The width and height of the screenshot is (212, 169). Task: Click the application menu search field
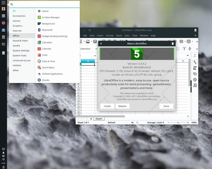coord(44,4)
